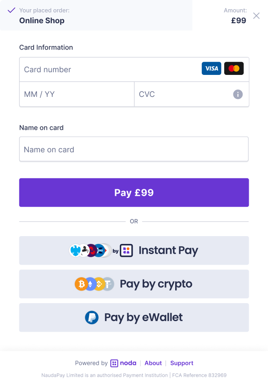Choose Pay by eWallet option
This screenshot has width=268, height=389.
click(x=134, y=318)
